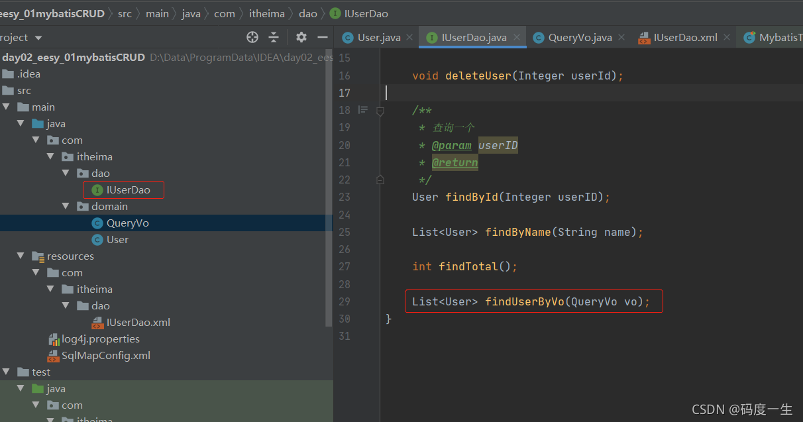Click the locate/select opened file target icon
Viewport: 803px width, 422px height.
(x=252, y=37)
